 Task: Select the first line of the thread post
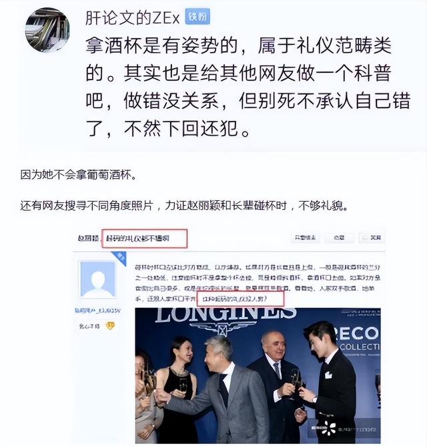click(258, 268)
